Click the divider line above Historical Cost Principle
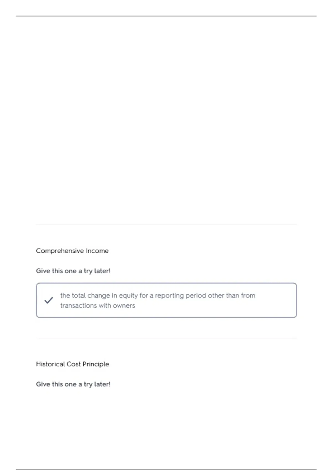The width and height of the screenshot is (332, 470). (x=166, y=338)
